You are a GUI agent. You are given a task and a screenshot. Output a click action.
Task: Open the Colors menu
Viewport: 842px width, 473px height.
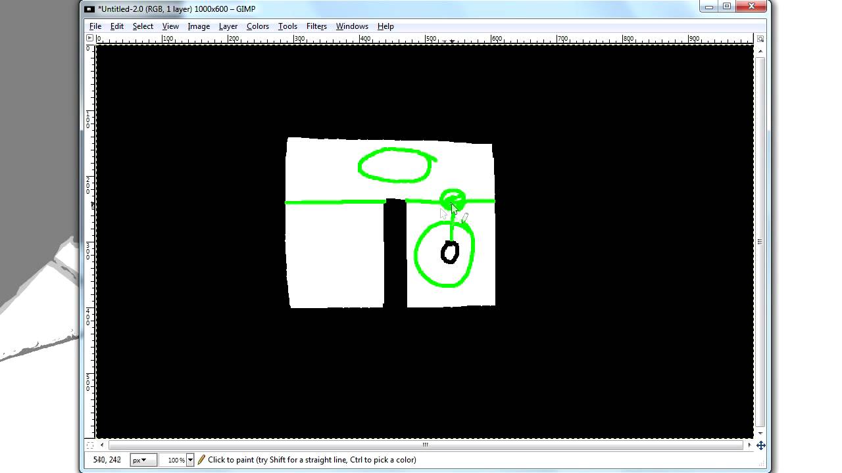click(x=258, y=26)
